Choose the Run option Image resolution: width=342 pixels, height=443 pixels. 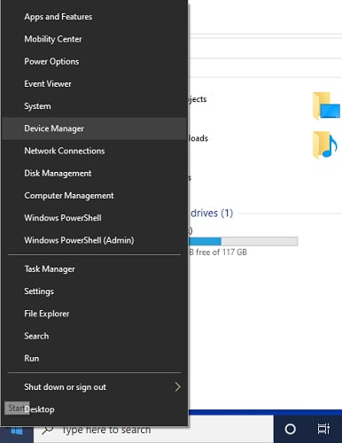tap(95, 358)
